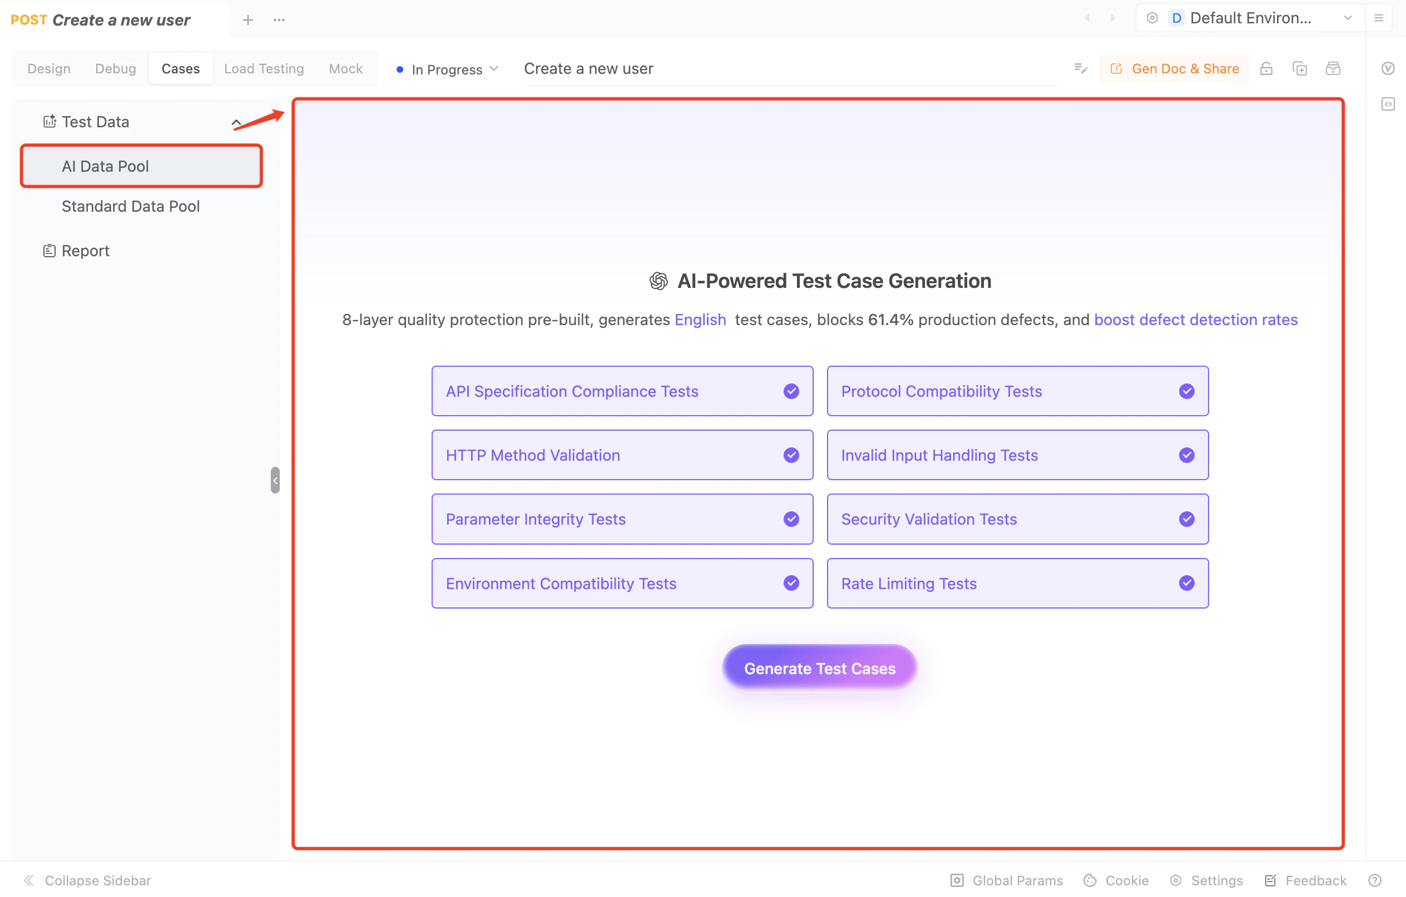This screenshot has width=1406, height=897.
Task: Click the plus icon to add new tab
Action: tap(247, 20)
